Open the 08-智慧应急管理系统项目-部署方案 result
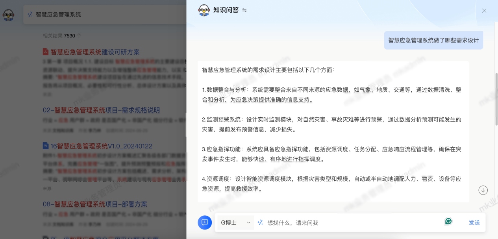The width and height of the screenshot is (498, 239). [95, 204]
